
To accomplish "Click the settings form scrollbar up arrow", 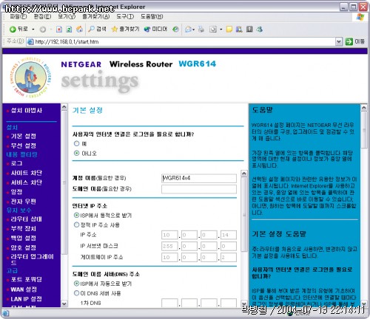I will click(243, 174).
